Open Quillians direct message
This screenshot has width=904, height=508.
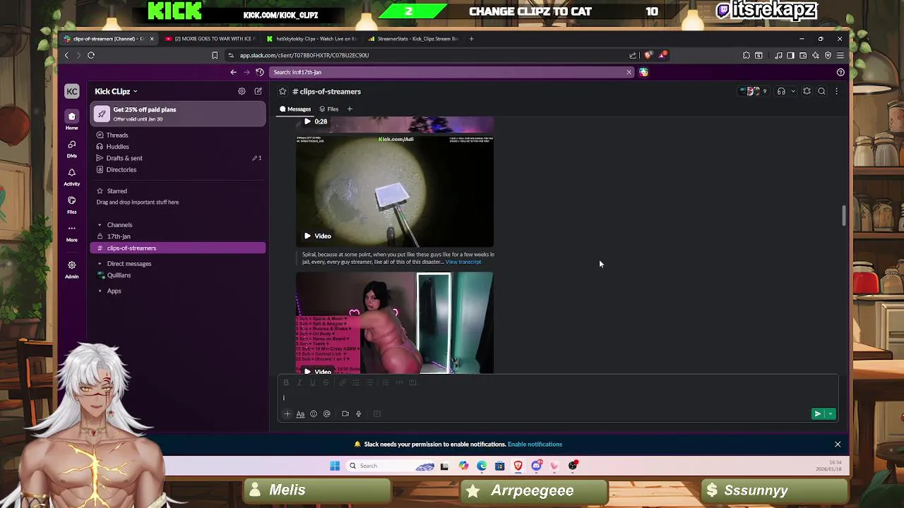coord(178,275)
